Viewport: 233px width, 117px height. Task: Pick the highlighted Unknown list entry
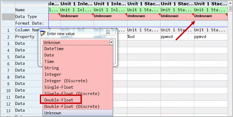tap(53, 113)
